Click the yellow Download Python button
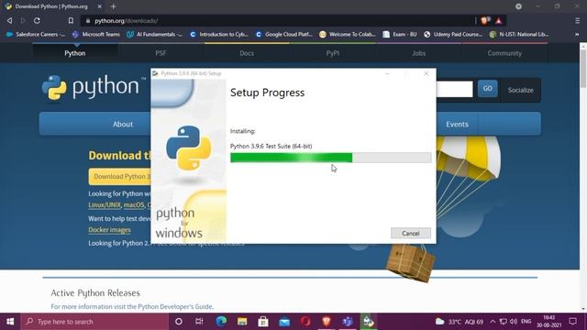 [120, 176]
